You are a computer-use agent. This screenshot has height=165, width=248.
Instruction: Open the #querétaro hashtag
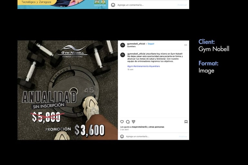[x=155, y=66]
